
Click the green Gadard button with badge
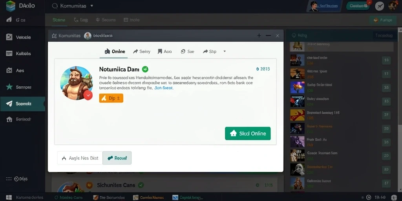pyautogui.click(x=358, y=6)
